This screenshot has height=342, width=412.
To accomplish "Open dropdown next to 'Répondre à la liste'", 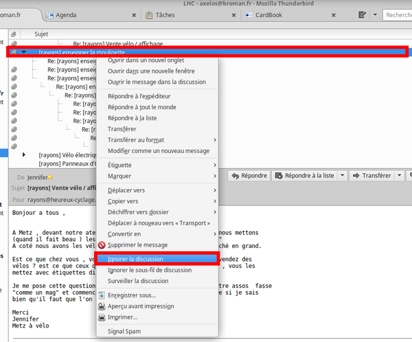I will click(343, 175).
